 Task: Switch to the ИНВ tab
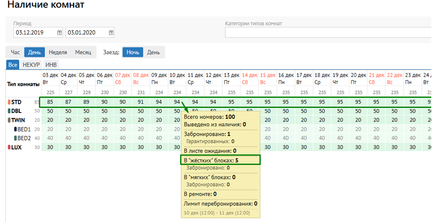(x=51, y=65)
